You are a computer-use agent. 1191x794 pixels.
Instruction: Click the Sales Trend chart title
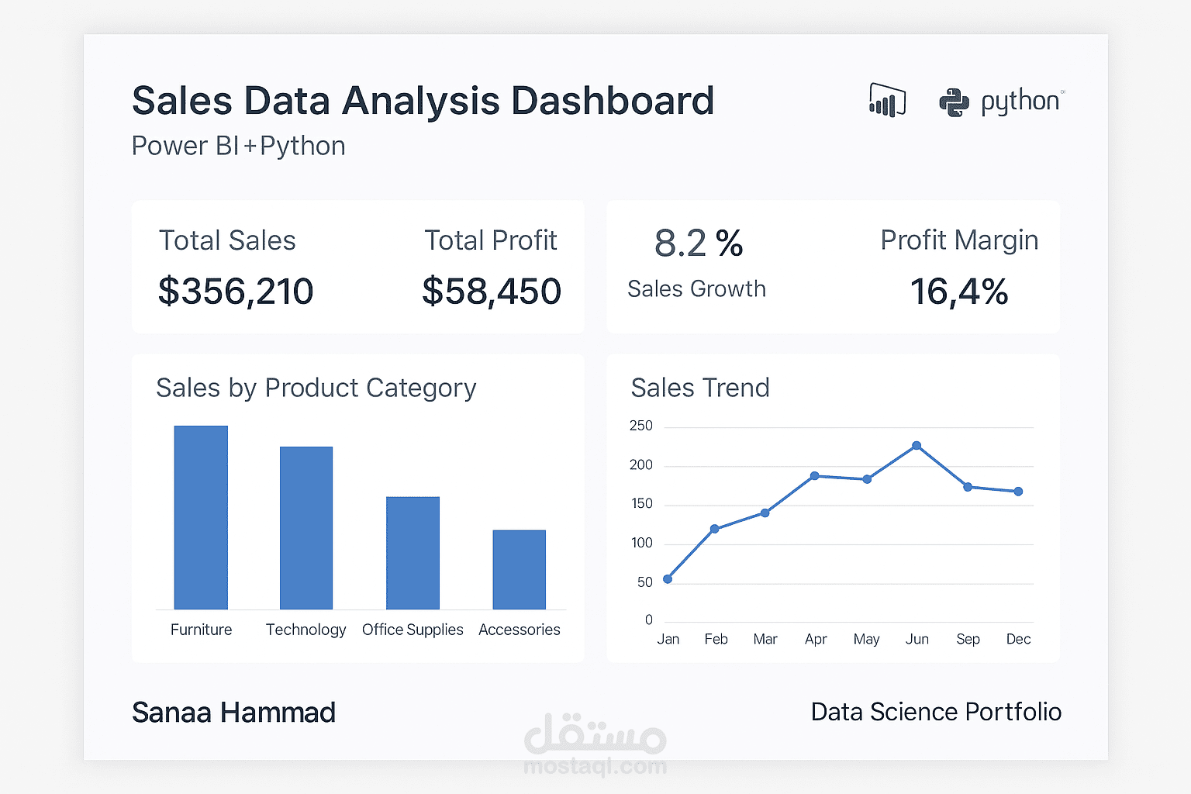(700, 388)
